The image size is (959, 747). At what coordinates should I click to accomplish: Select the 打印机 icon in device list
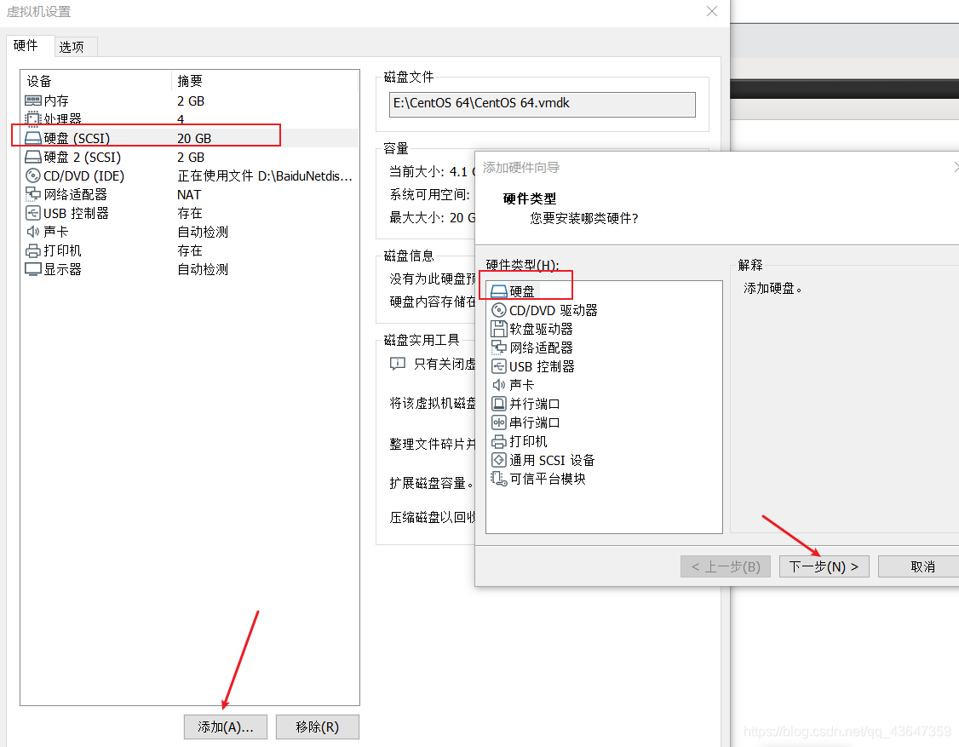(x=33, y=250)
